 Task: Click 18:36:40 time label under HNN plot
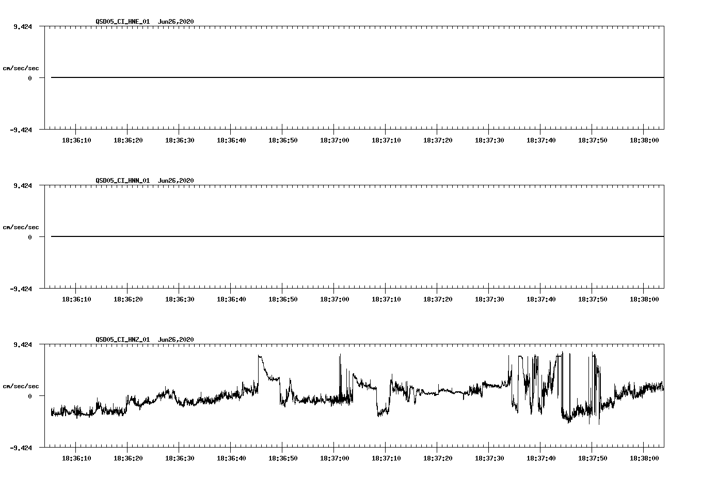point(231,299)
